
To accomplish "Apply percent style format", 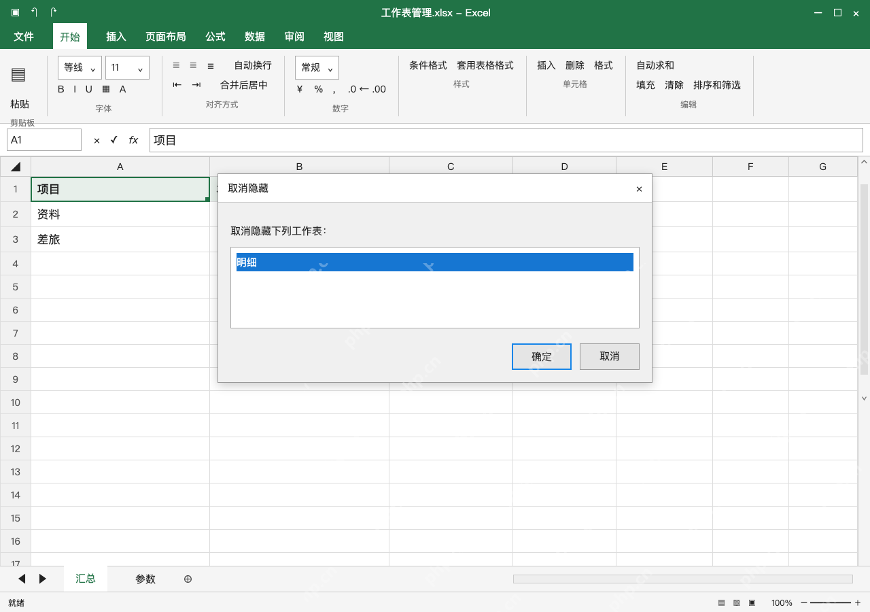I will [318, 89].
